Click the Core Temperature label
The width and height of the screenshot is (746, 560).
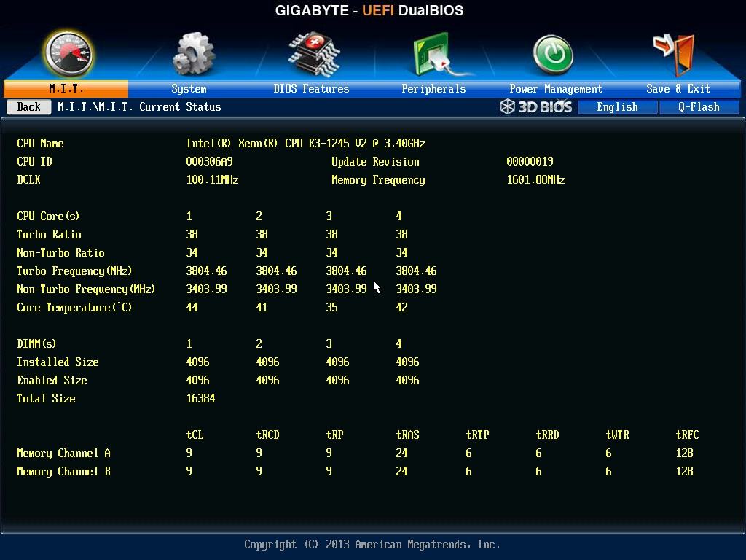click(x=74, y=307)
